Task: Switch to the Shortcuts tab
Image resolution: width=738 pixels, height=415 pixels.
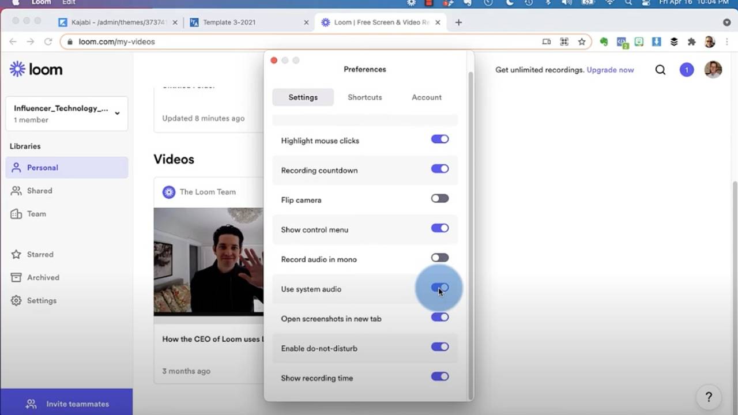Action: pos(364,97)
